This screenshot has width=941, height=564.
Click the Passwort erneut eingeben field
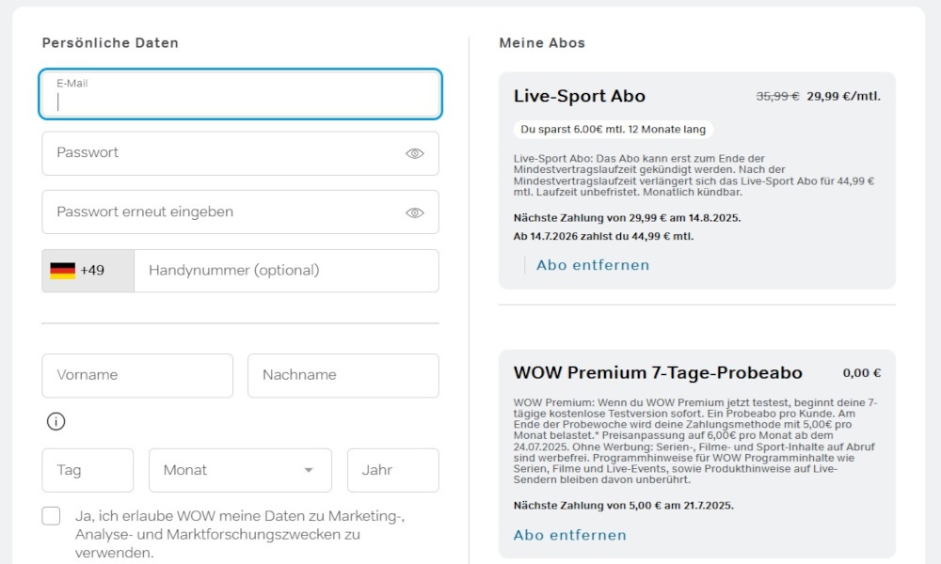point(240,212)
